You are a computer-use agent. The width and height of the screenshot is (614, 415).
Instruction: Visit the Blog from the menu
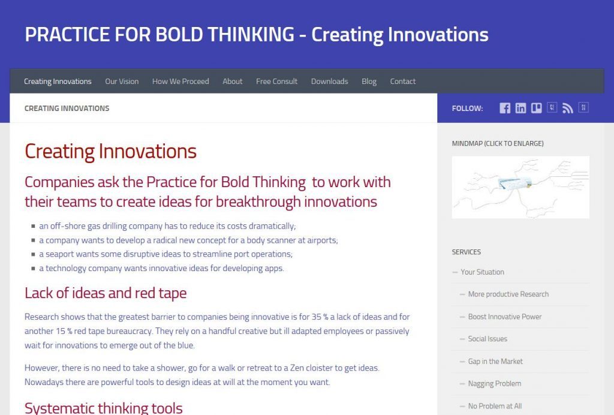pos(369,82)
